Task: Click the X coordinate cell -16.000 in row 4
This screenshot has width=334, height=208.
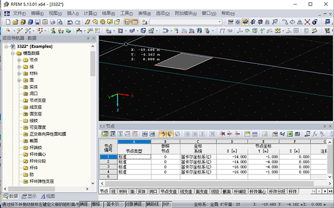Action: tap(232, 172)
